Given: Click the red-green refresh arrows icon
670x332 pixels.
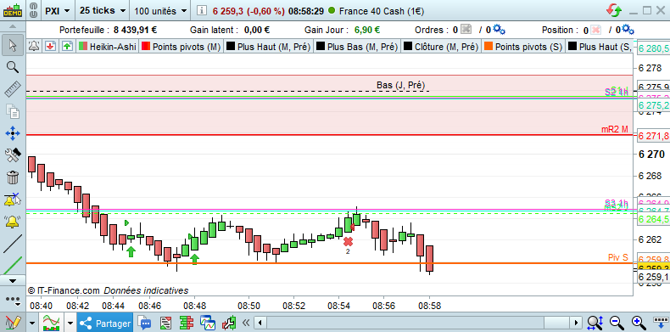Looking at the screenshot, I should coord(614,10).
